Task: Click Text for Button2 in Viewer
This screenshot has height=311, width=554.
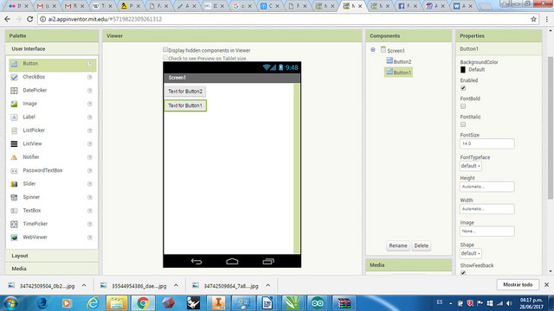Action: point(185,92)
